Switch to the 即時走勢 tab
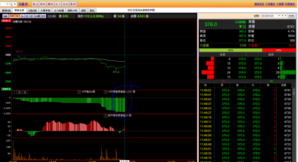 [19, 10]
